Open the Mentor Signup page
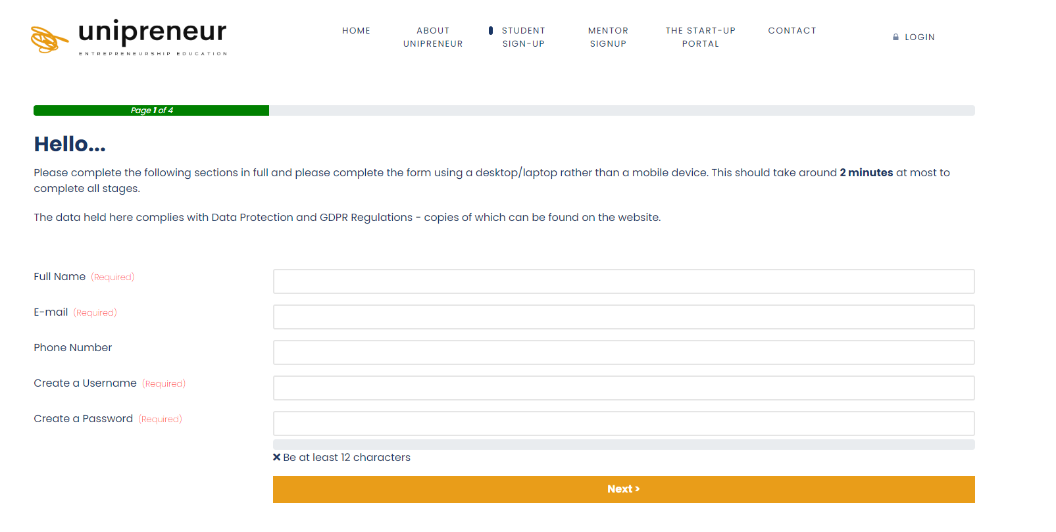Viewport: 1056px width, 532px height. tap(608, 37)
